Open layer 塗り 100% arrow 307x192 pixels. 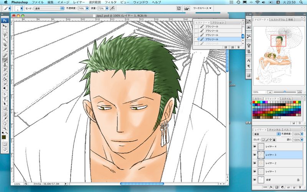click(302, 140)
